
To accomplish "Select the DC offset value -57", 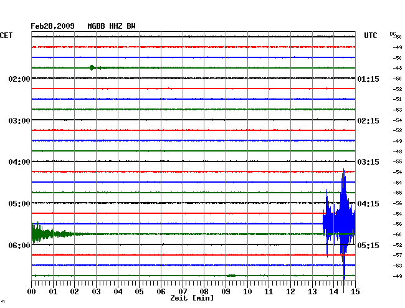I will point(398,255).
